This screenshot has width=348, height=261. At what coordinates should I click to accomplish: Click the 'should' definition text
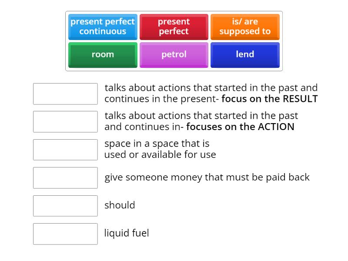point(120,205)
